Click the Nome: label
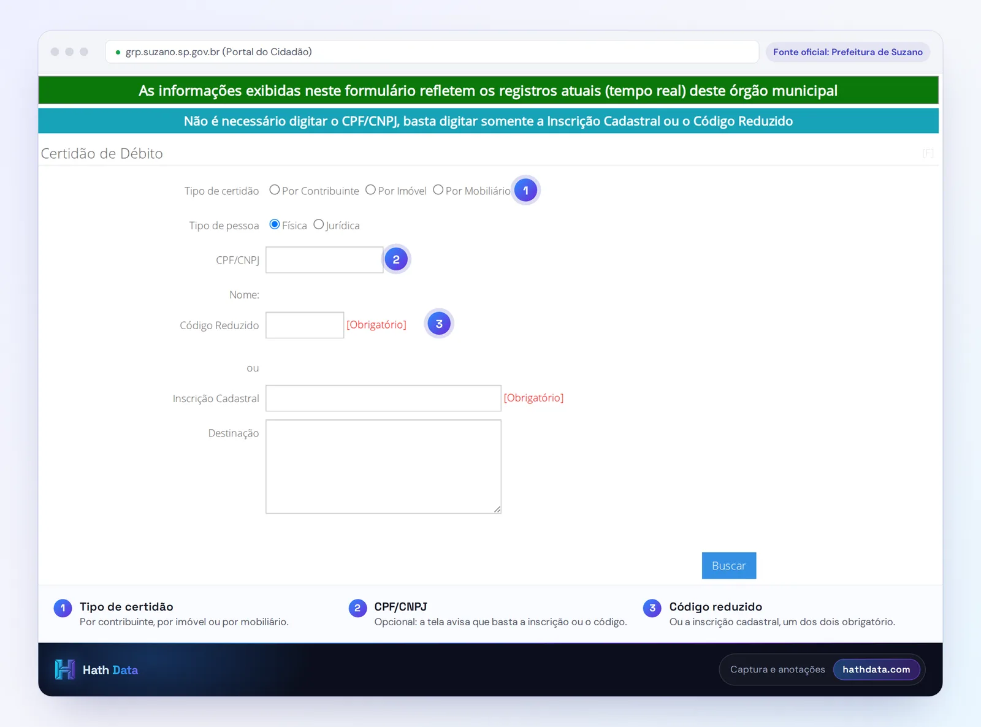This screenshot has height=727, width=981. (244, 295)
